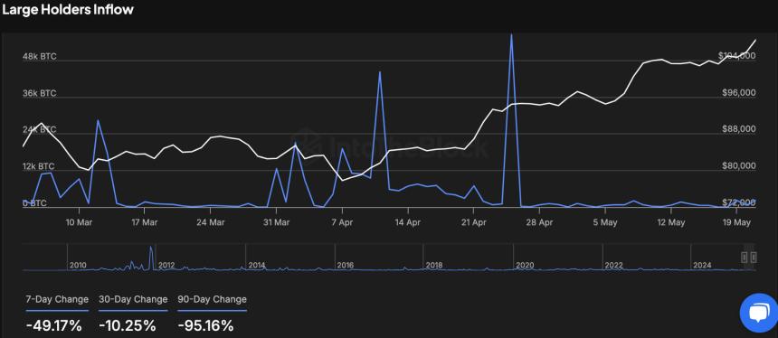The width and height of the screenshot is (778, 338).
Task: Click the Large Holders Inflow title
Action: coord(68,9)
